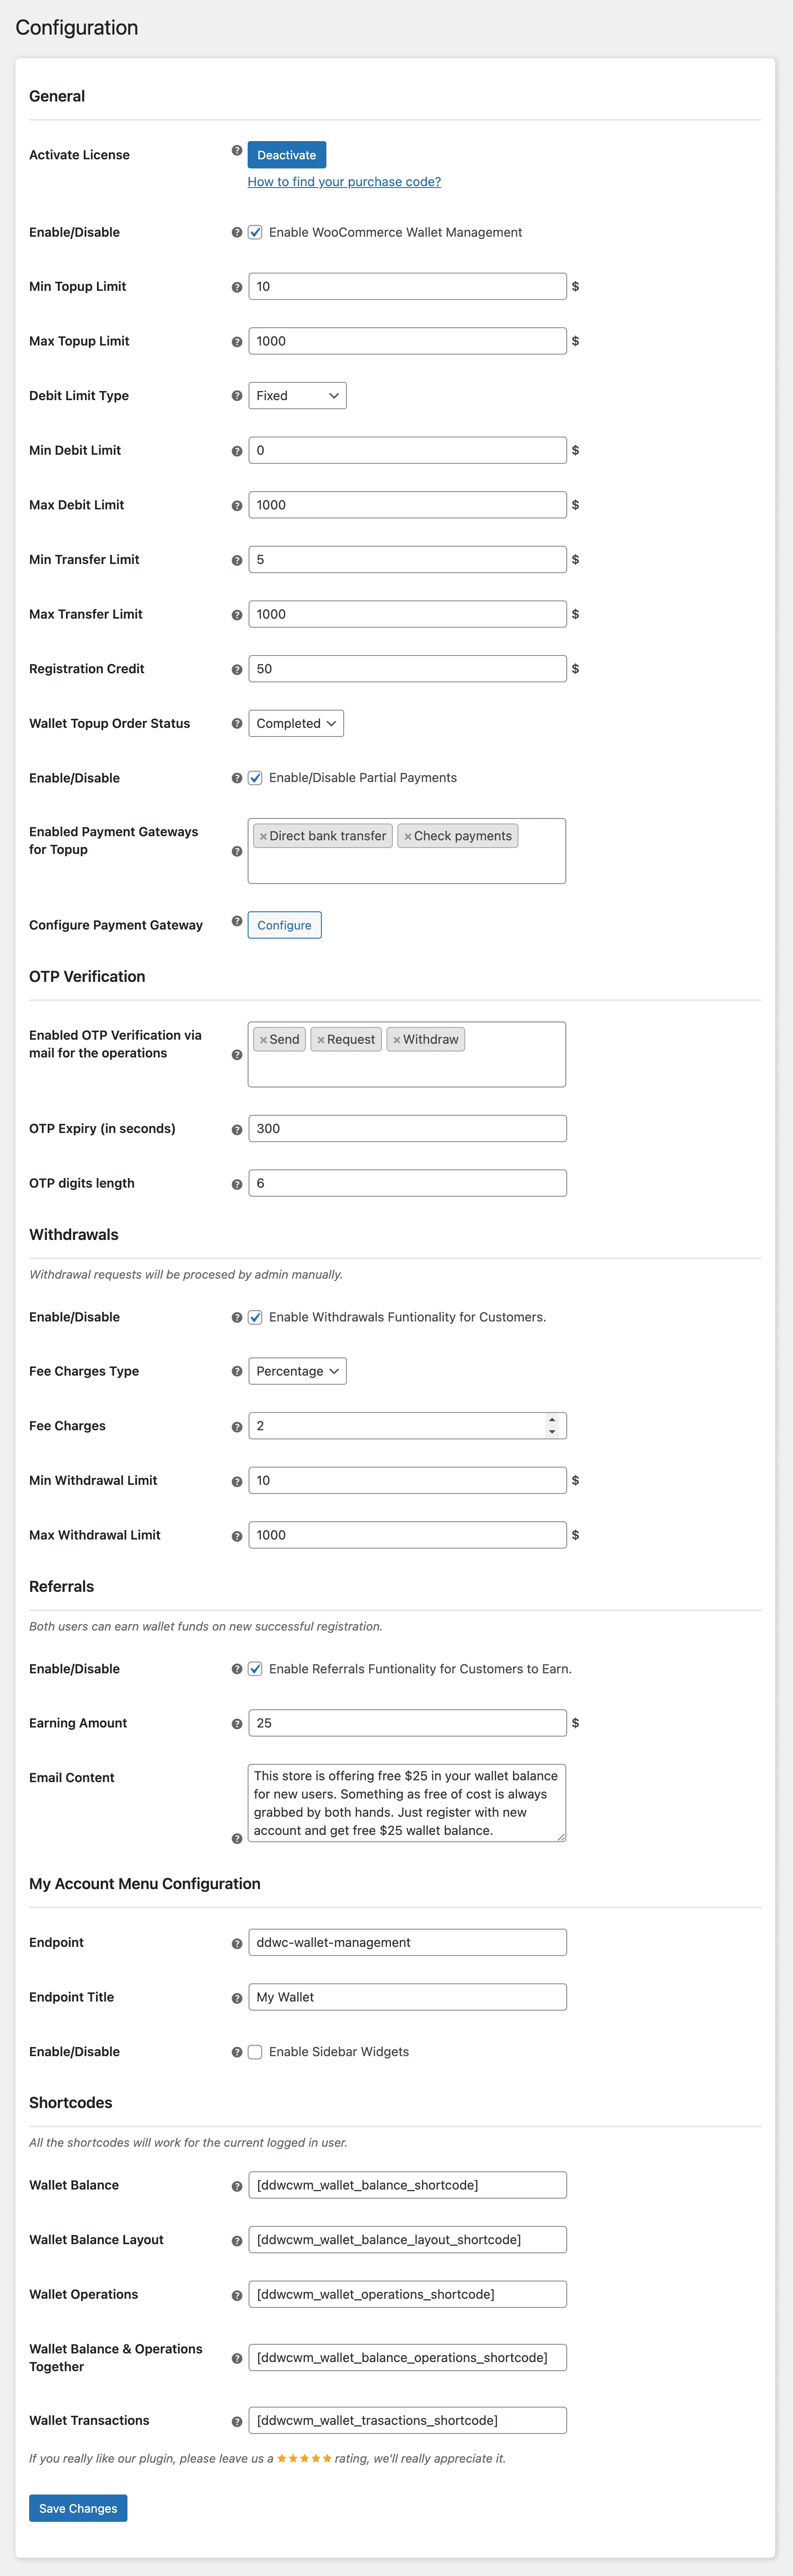
Task: Open the Wallet Topup Order Status dropdown
Action: click(x=296, y=723)
